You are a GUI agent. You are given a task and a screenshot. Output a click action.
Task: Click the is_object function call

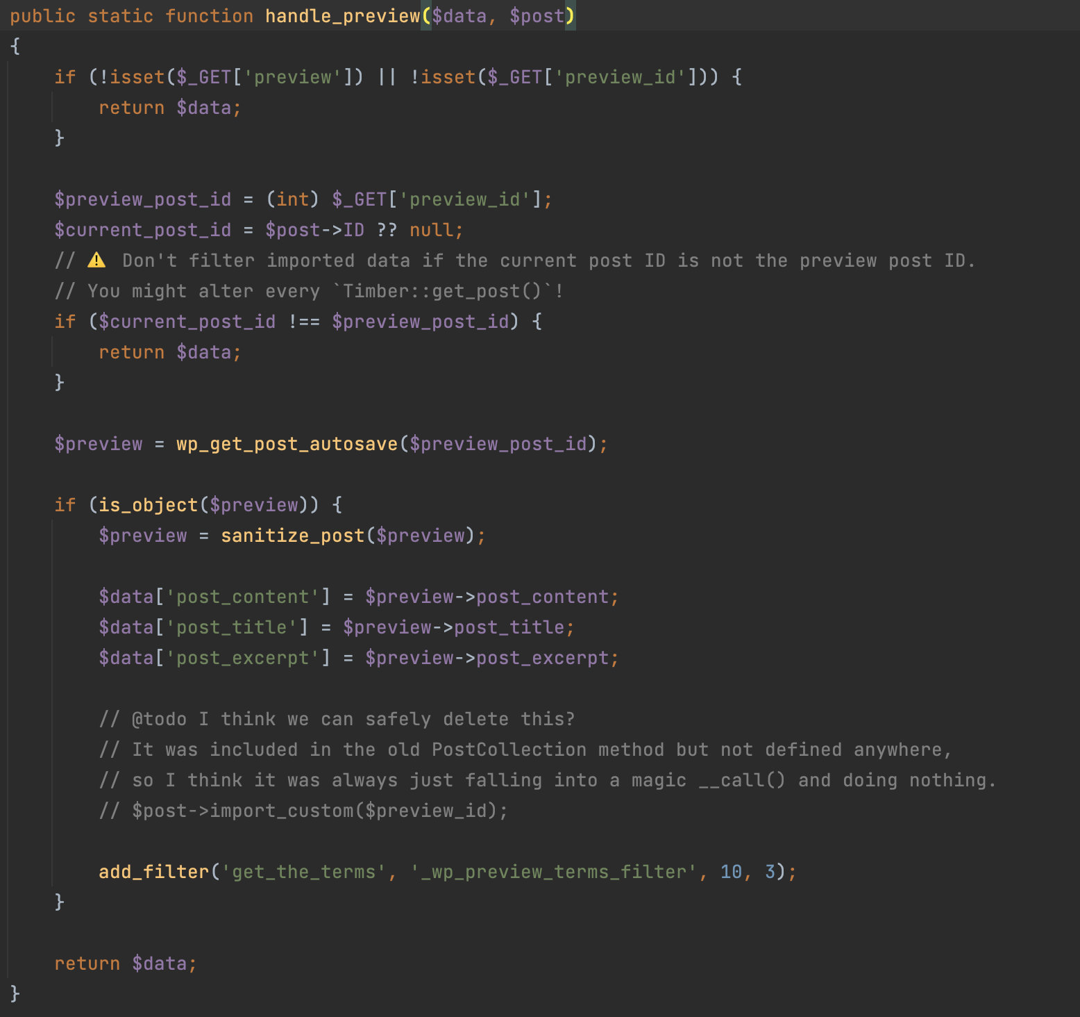(149, 505)
